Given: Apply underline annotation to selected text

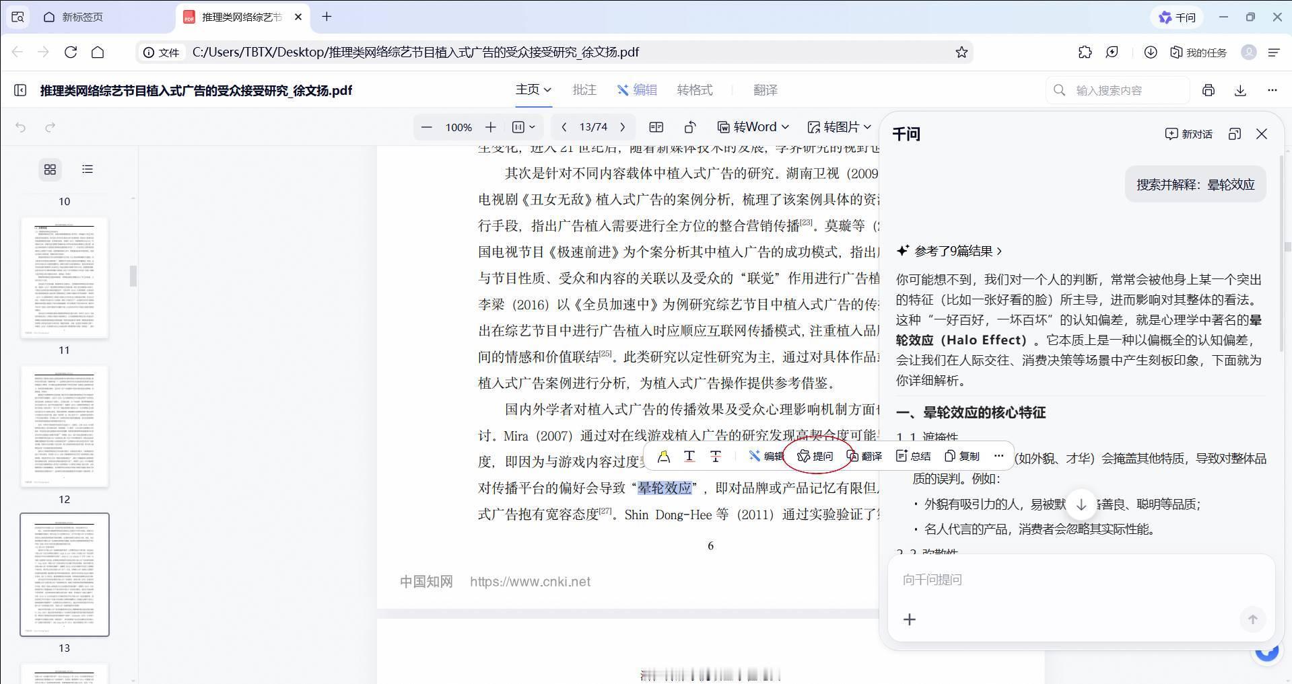Looking at the screenshot, I should point(689,457).
